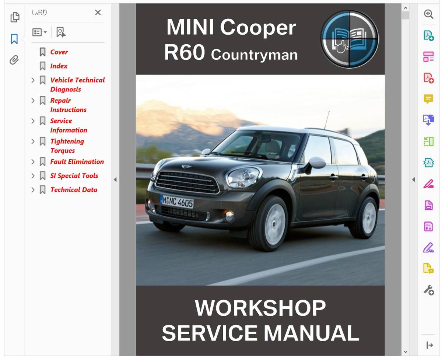Expand the Tightening Torques chevron

coord(33,141)
